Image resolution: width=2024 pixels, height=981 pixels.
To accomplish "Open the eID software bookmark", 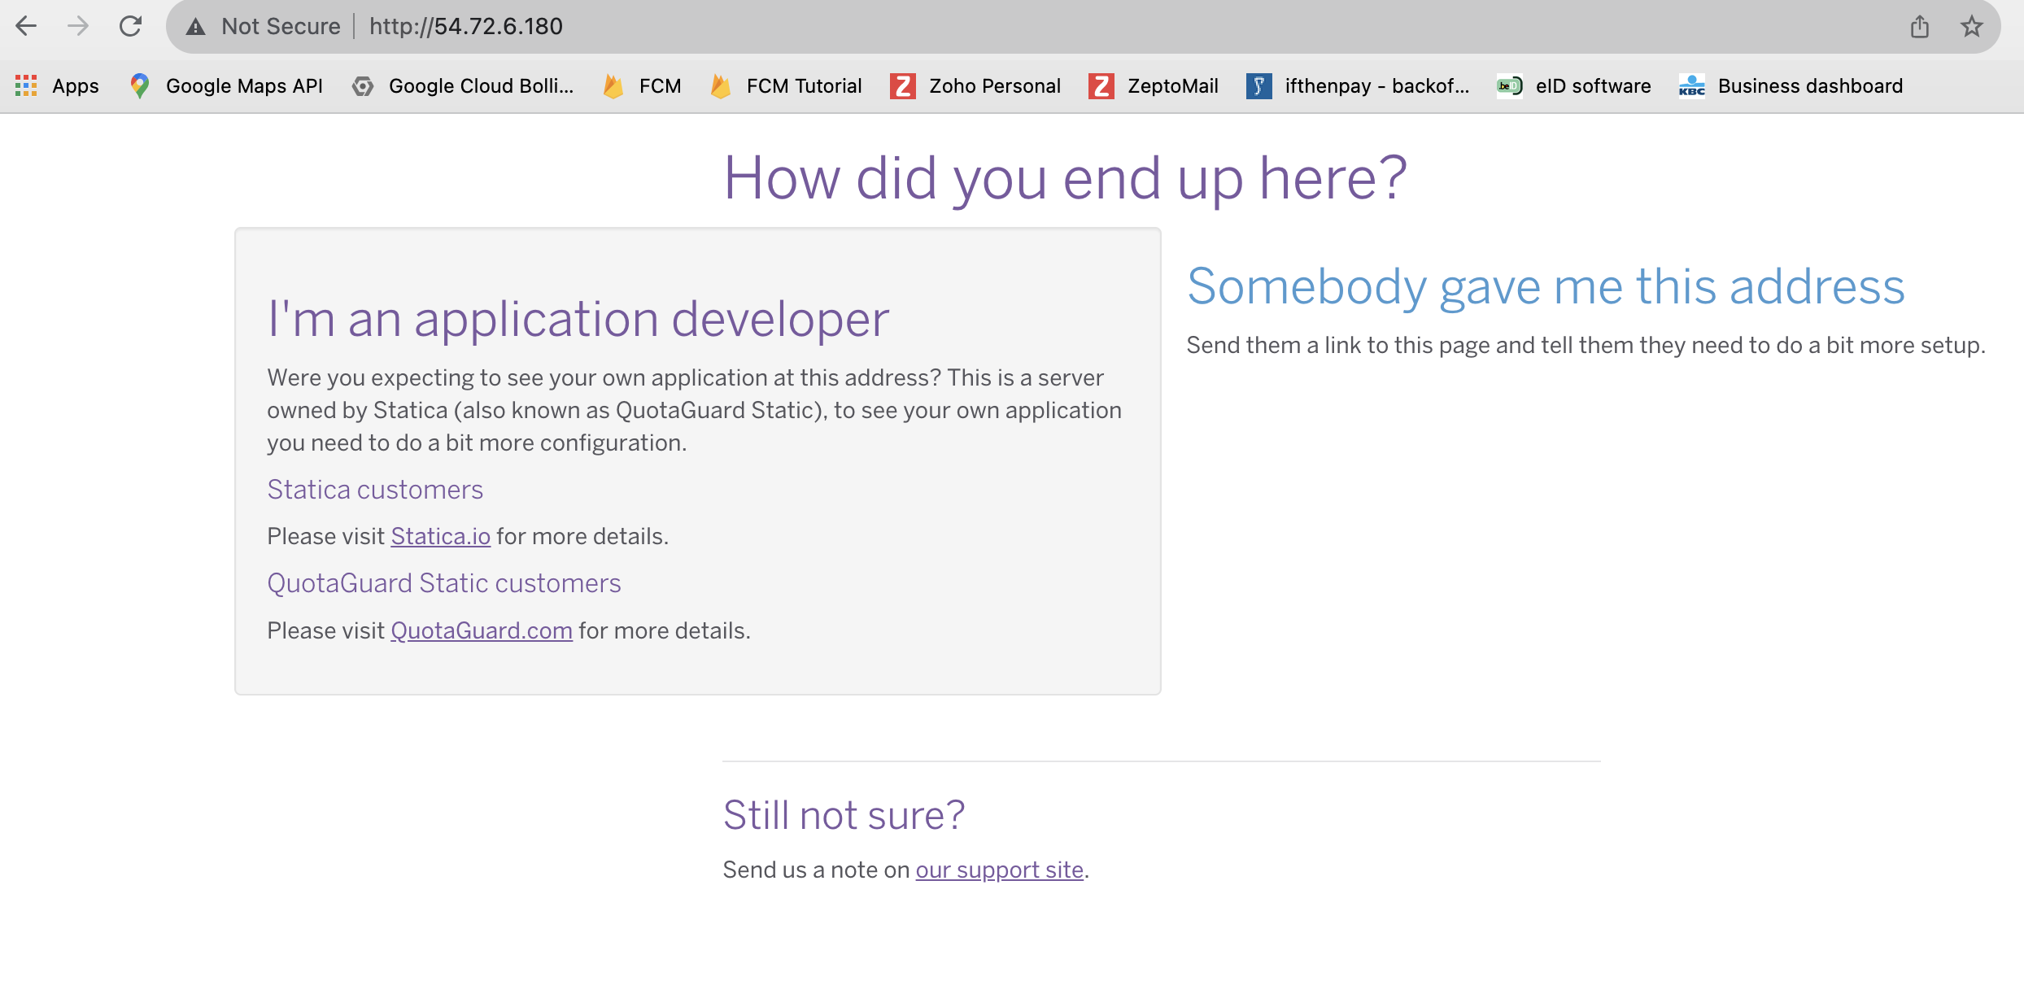I will coord(1574,85).
